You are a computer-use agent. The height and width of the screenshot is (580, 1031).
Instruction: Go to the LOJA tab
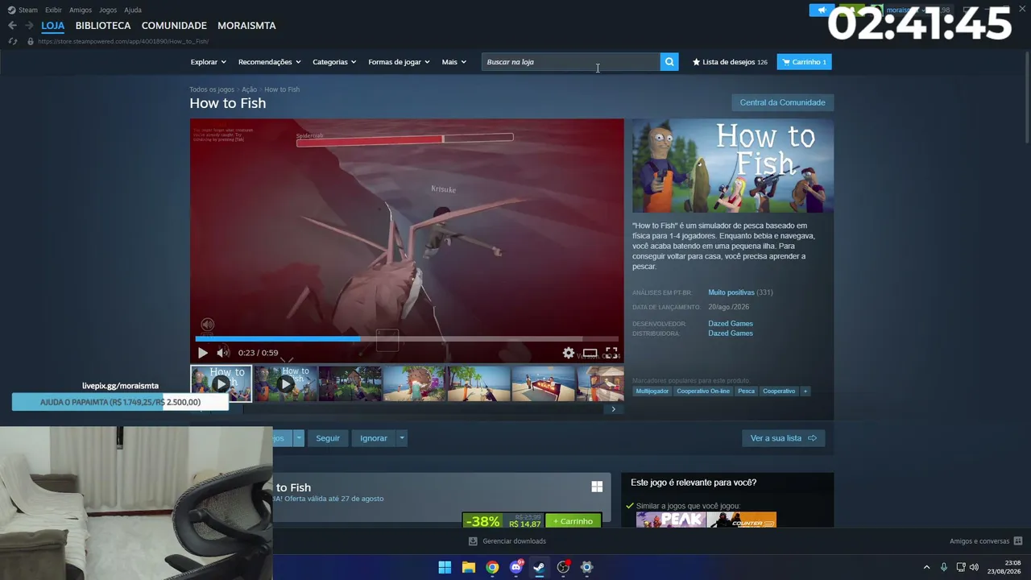pos(53,26)
